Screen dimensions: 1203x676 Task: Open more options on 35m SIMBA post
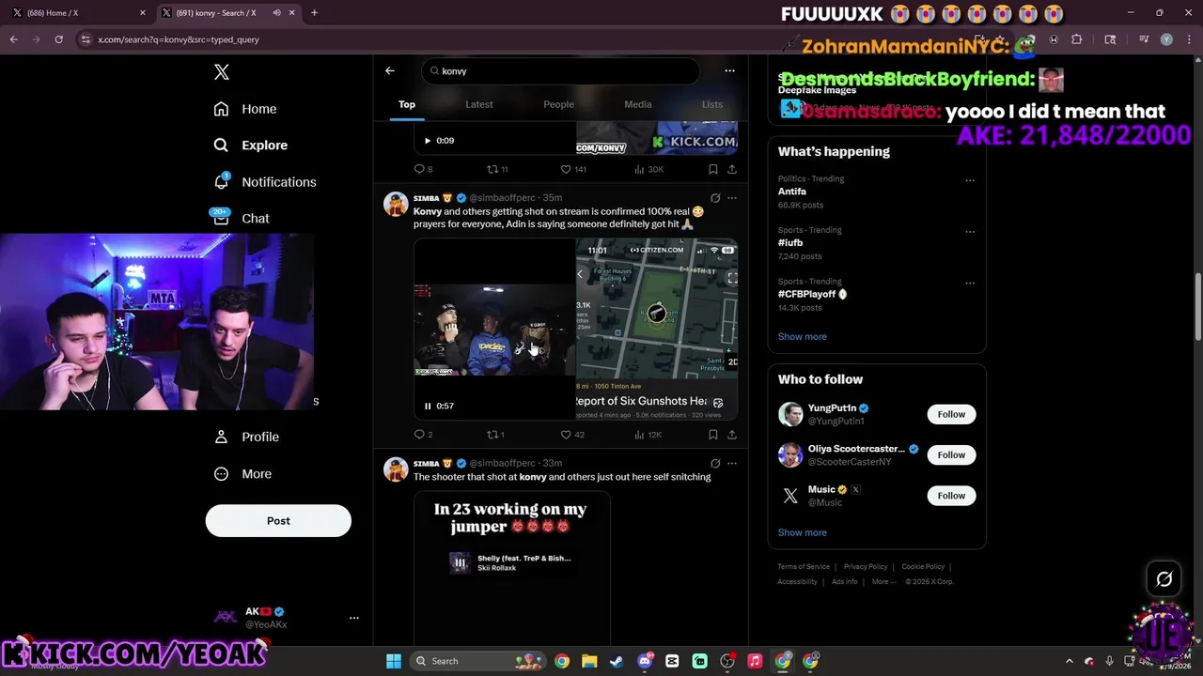point(732,198)
